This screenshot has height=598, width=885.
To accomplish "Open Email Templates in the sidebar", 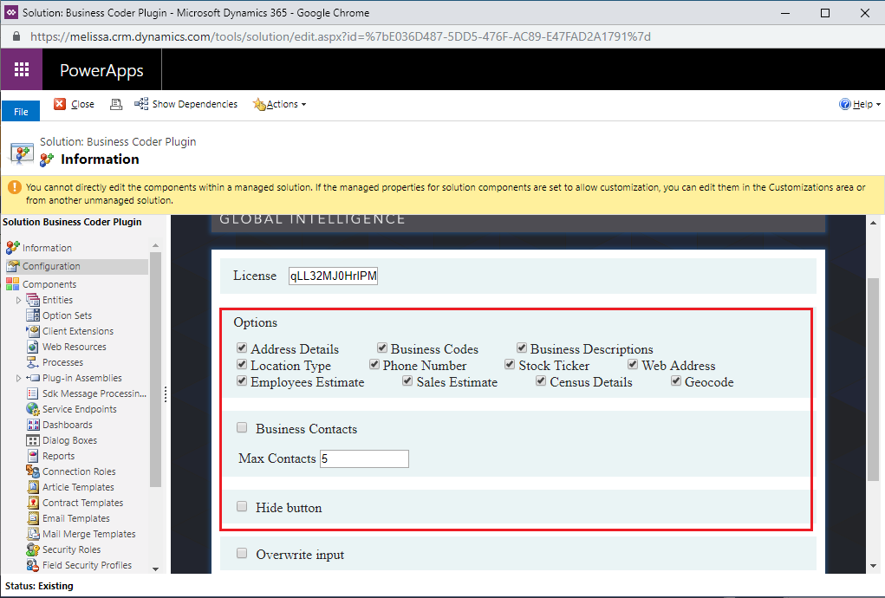I will point(75,518).
